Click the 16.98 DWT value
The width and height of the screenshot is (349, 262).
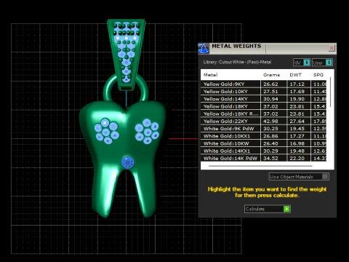coord(297,143)
